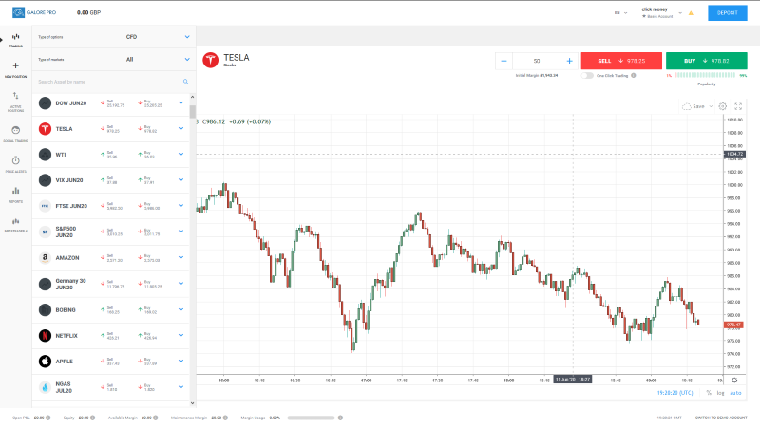Toggle percent scale on the chart

point(709,393)
